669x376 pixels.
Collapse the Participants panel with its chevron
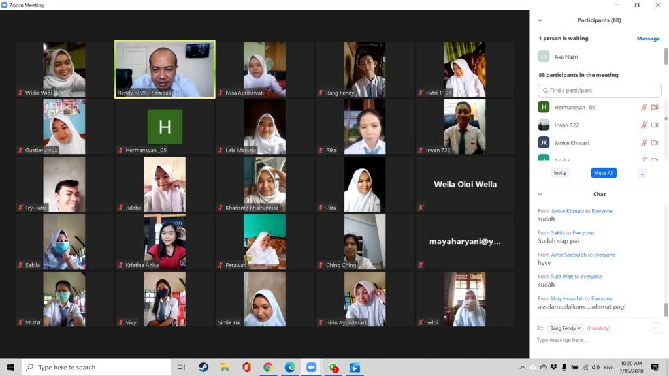pos(540,20)
